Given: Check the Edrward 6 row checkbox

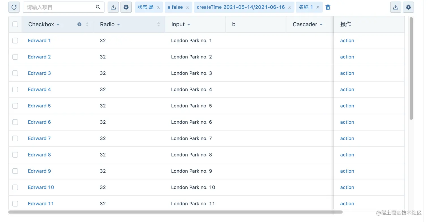Looking at the screenshot, I should [15, 122].
